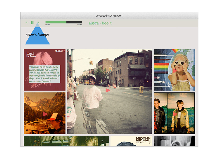The width and height of the screenshot is (218, 160).
Task: Click the selected-songs.com address bar title
Action: (109, 15)
